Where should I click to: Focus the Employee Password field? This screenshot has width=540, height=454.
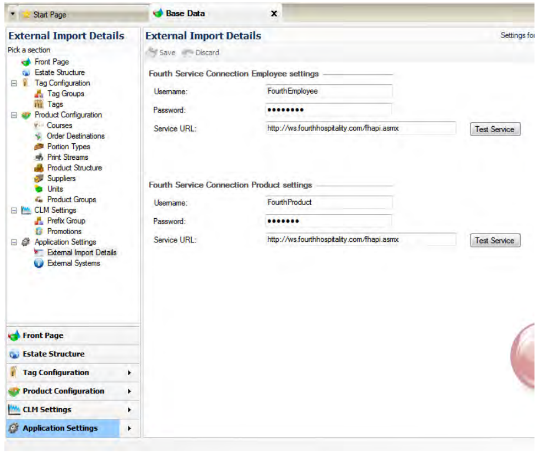[x=328, y=110]
